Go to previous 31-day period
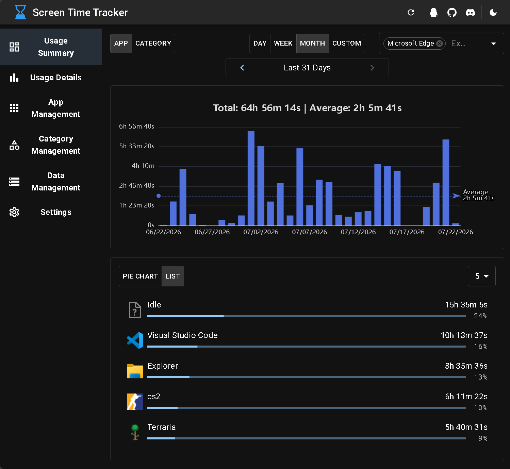 coord(242,68)
